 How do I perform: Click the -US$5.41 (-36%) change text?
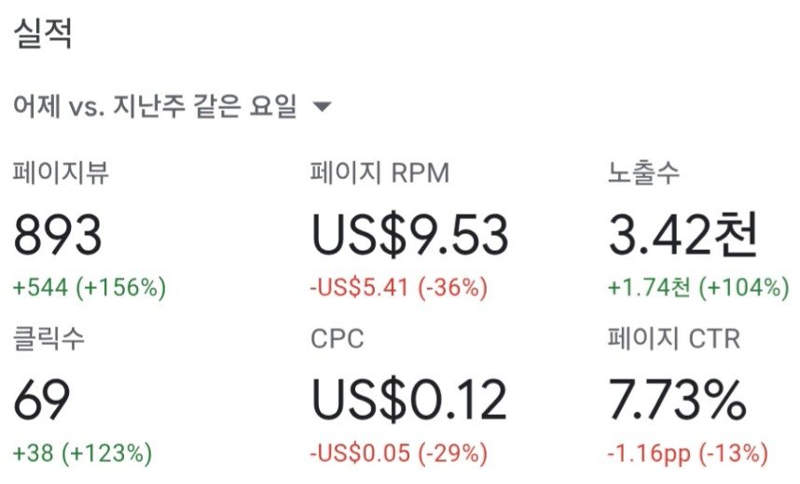[398, 287]
